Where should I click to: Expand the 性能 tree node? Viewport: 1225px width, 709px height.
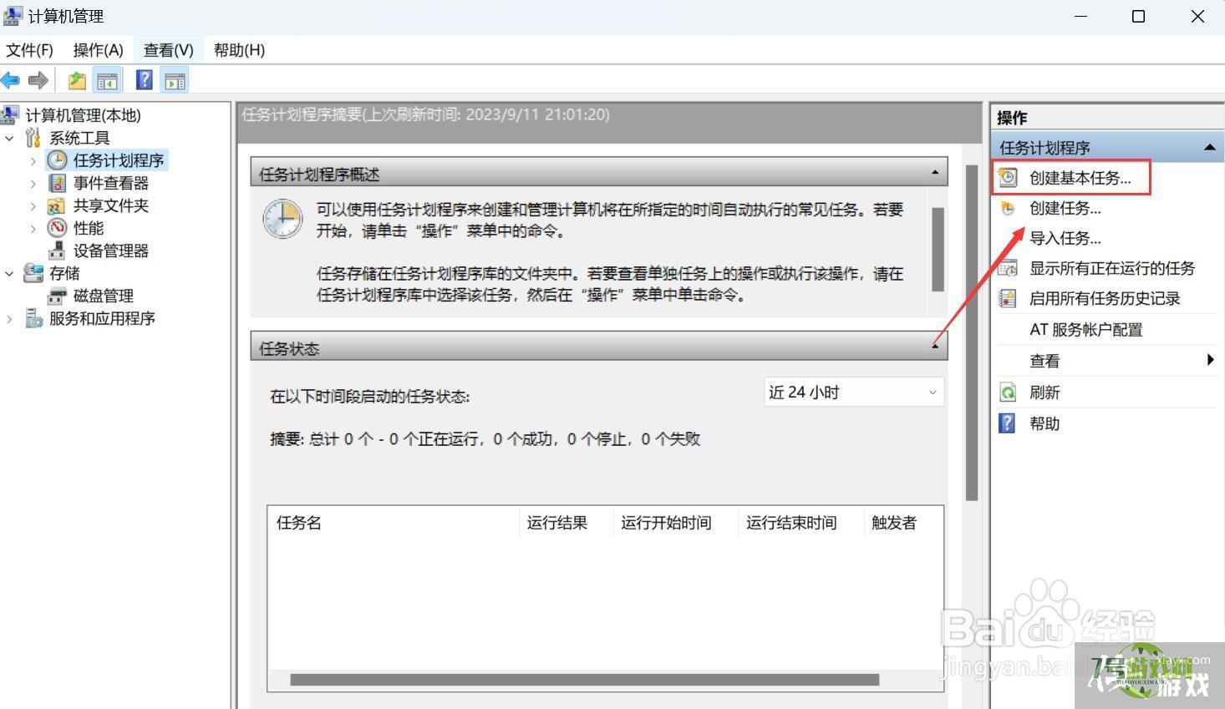pos(33,228)
